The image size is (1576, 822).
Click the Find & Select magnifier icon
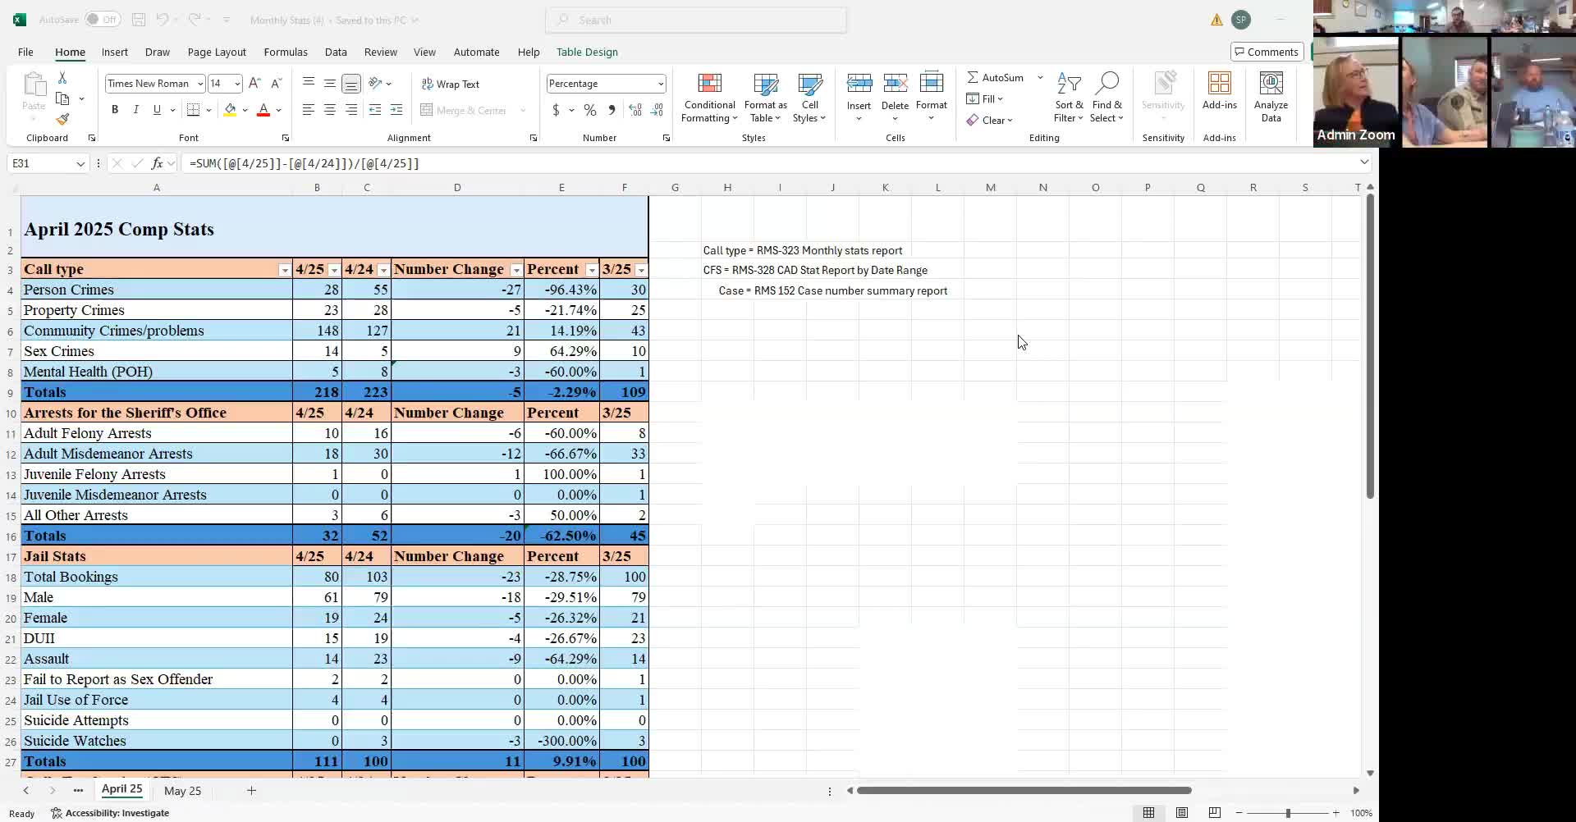click(1106, 84)
